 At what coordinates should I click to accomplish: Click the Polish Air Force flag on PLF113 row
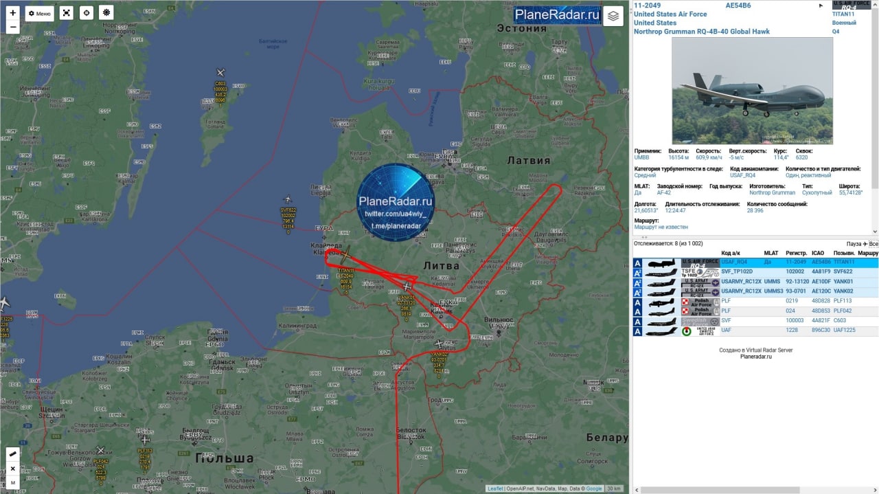click(700, 301)
